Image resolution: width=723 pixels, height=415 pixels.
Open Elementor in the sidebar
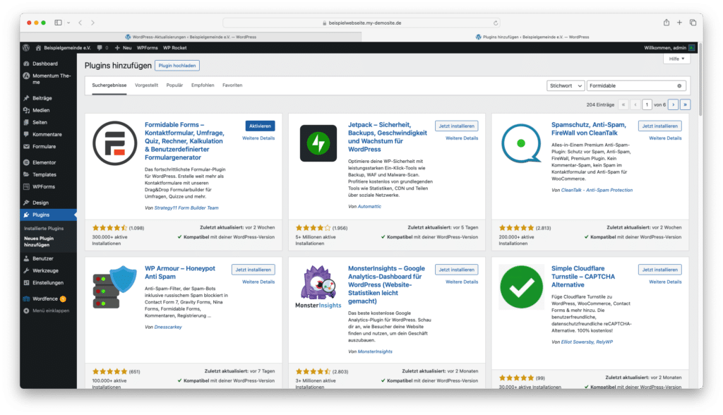pos(44,162)
